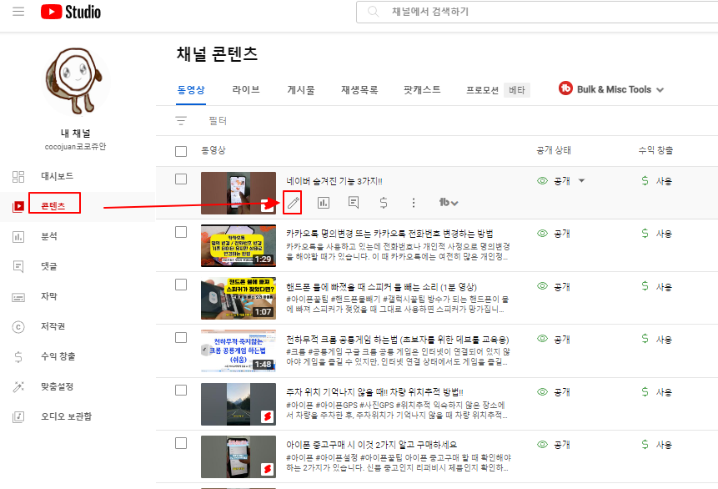The height and width of the screenshot is (489, 718).
Task: Click the TubeBuddy logo icon
Action: [565, 88]
